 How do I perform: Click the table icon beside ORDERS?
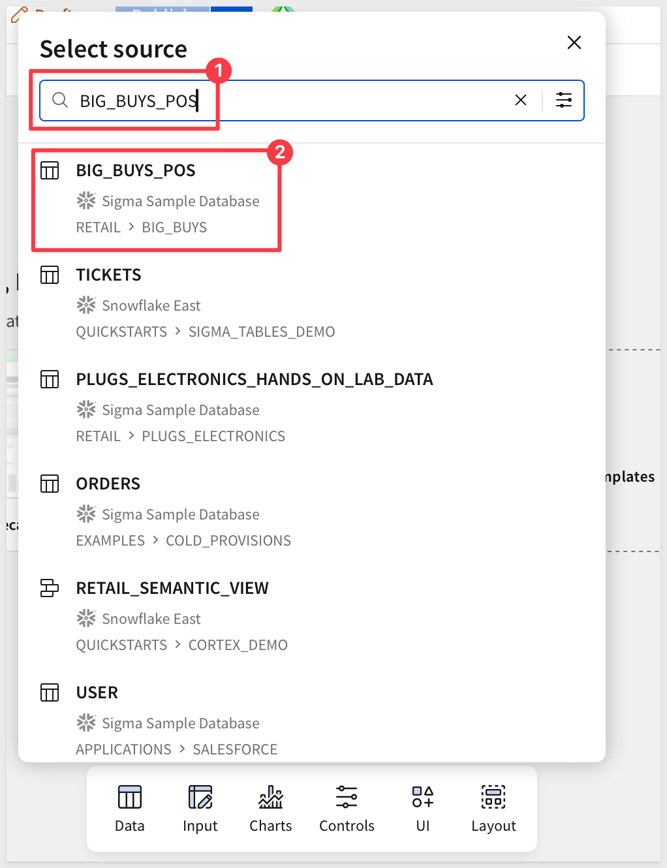tap(50, 484)
